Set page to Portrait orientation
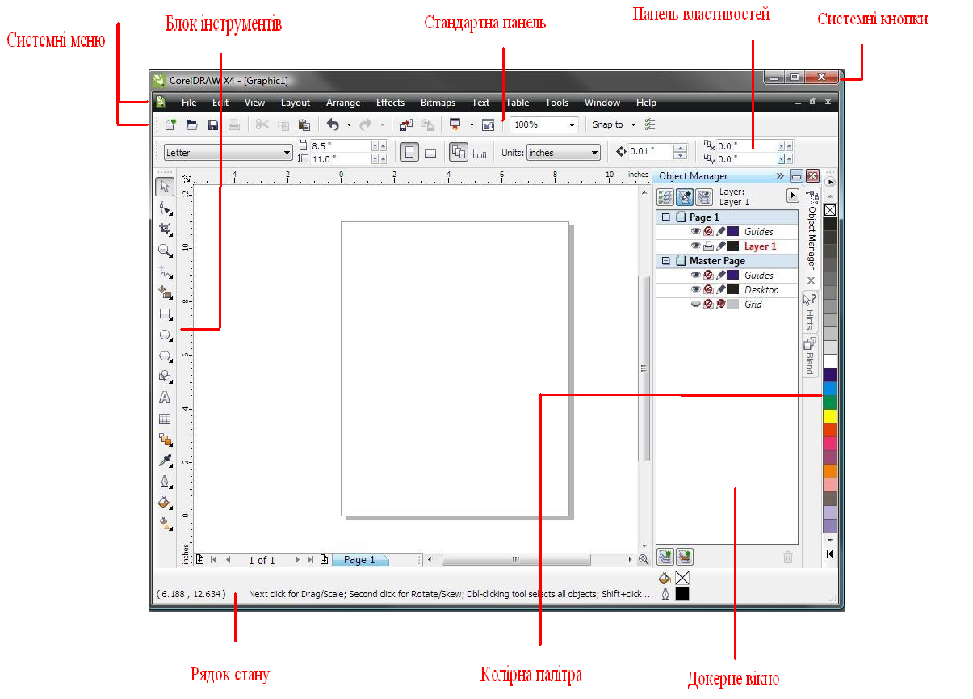Image resolution: width=973 pixels, height=699 pixels. (409, 152)
